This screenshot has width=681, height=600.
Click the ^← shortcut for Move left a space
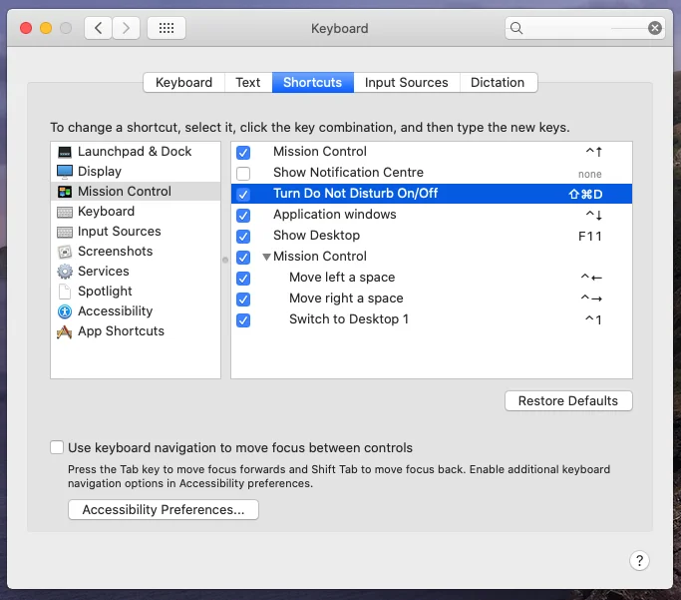tap(591, 278)
